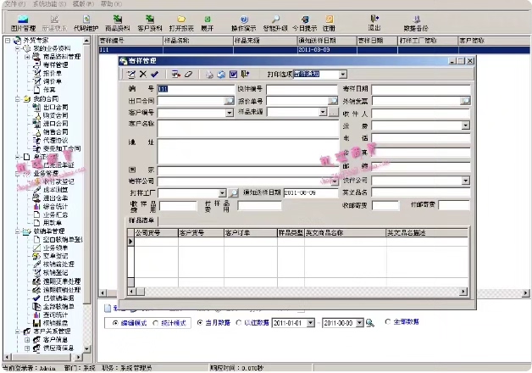Click the 打开报表 toolbar icon
This screenshot has height=373, width=532.
pyautogui.click(x=181, y=21)
